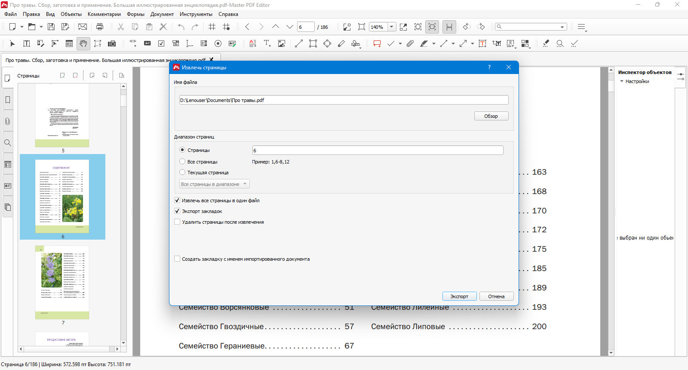Select the Hand tool in toolbar
This screenshot has height=370, width=688.
coord(83,43)
